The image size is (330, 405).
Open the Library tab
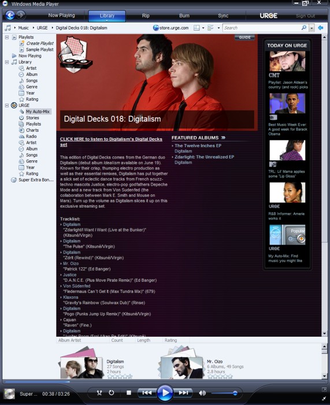107,16
